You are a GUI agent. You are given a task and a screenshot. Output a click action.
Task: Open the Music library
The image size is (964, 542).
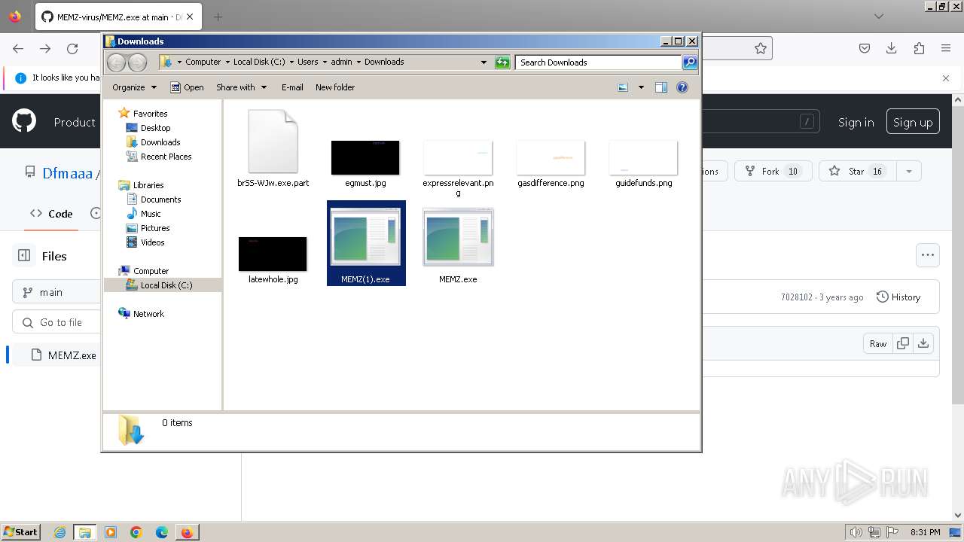tap(151, 214)
